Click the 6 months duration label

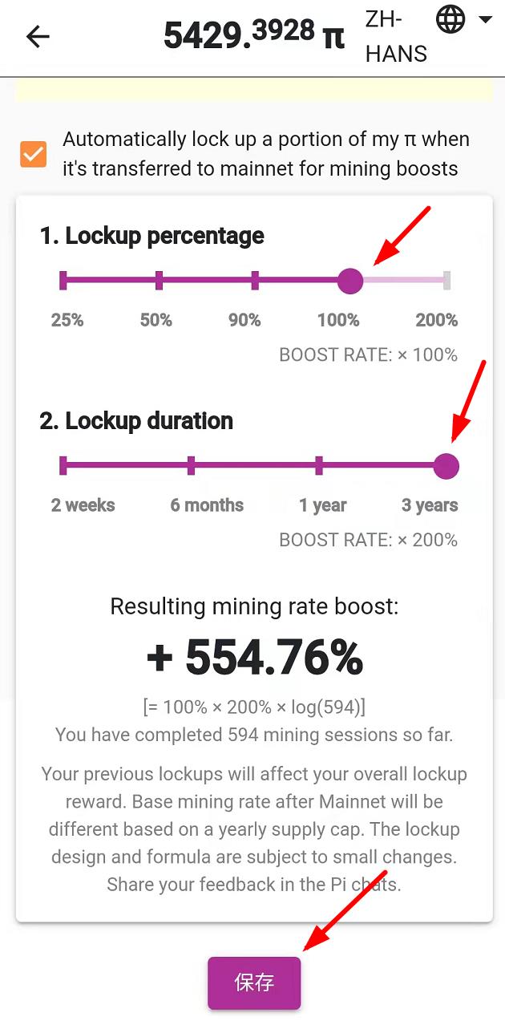pyautogui.click(x=207, y=505)
